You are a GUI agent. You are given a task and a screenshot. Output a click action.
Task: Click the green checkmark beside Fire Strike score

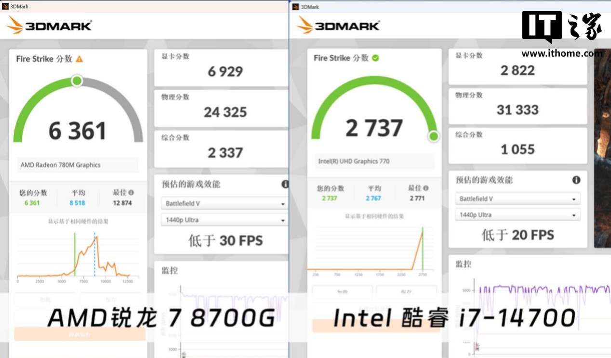tap(375, 58)
